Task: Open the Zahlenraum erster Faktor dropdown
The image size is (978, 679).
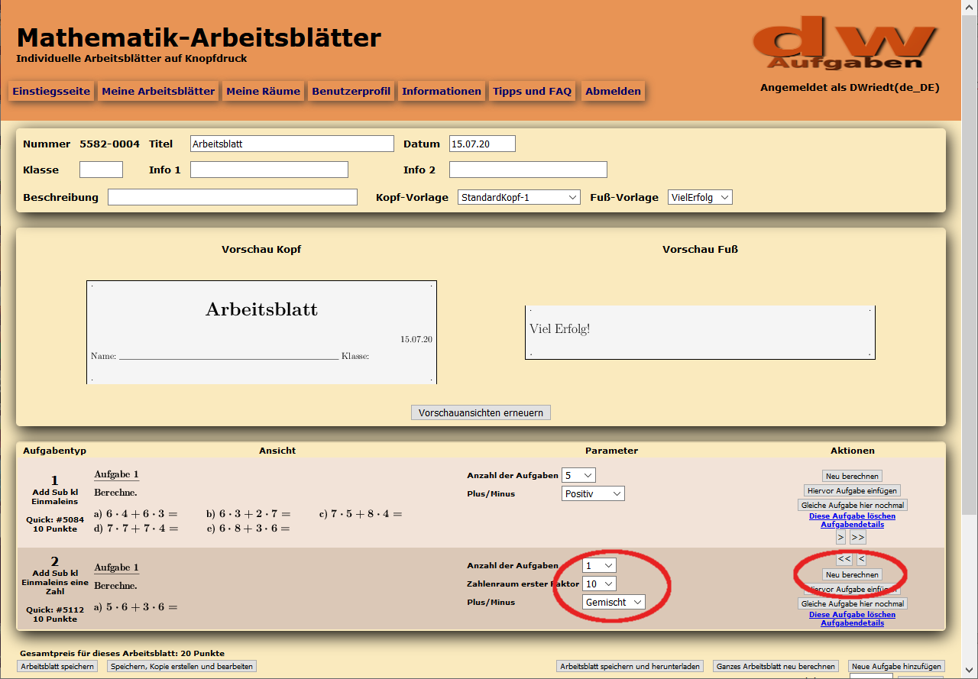Action: tap(599, 584)
